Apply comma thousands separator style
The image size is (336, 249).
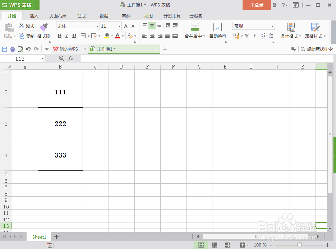[254, 36]
